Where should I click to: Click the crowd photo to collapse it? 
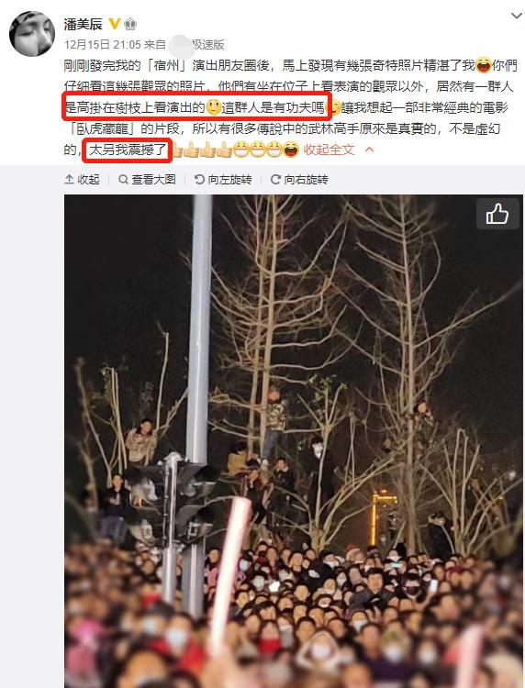[x=293, y=441]
